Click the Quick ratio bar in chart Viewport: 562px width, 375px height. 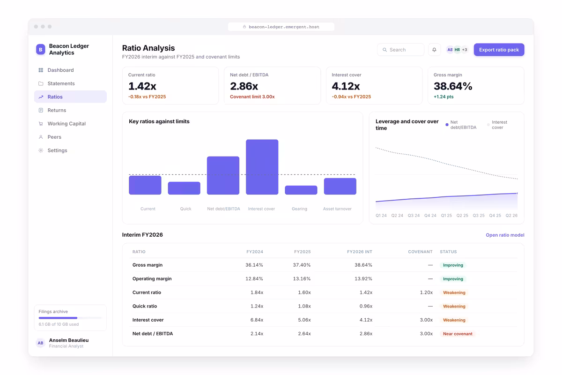point(184,188)
